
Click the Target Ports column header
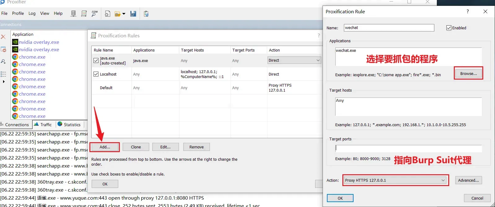[249, 50]
